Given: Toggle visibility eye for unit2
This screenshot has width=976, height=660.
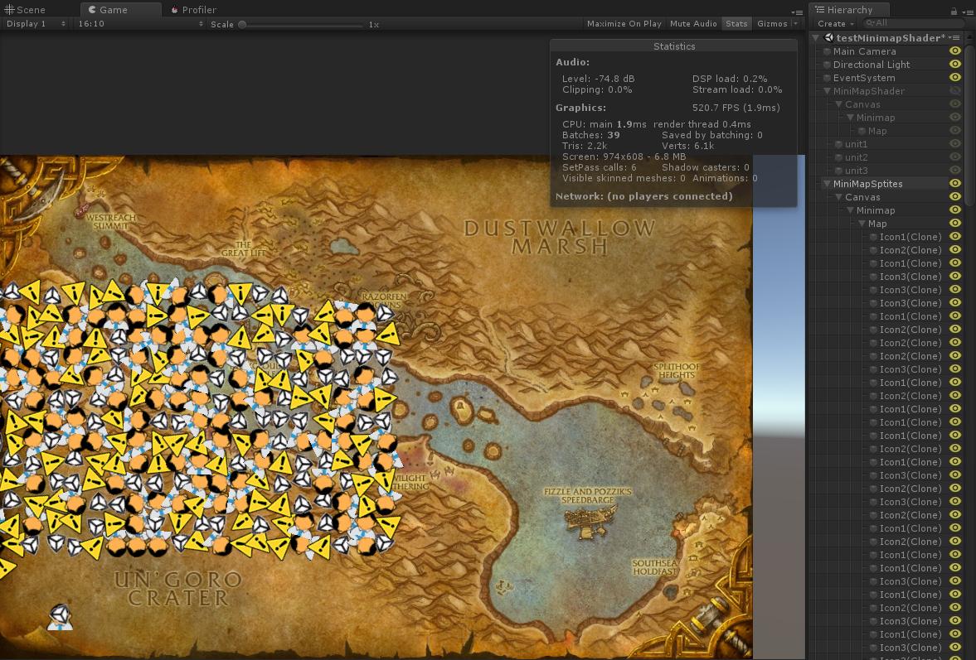Looking at the screenshot, I should (x=954, y=157).
